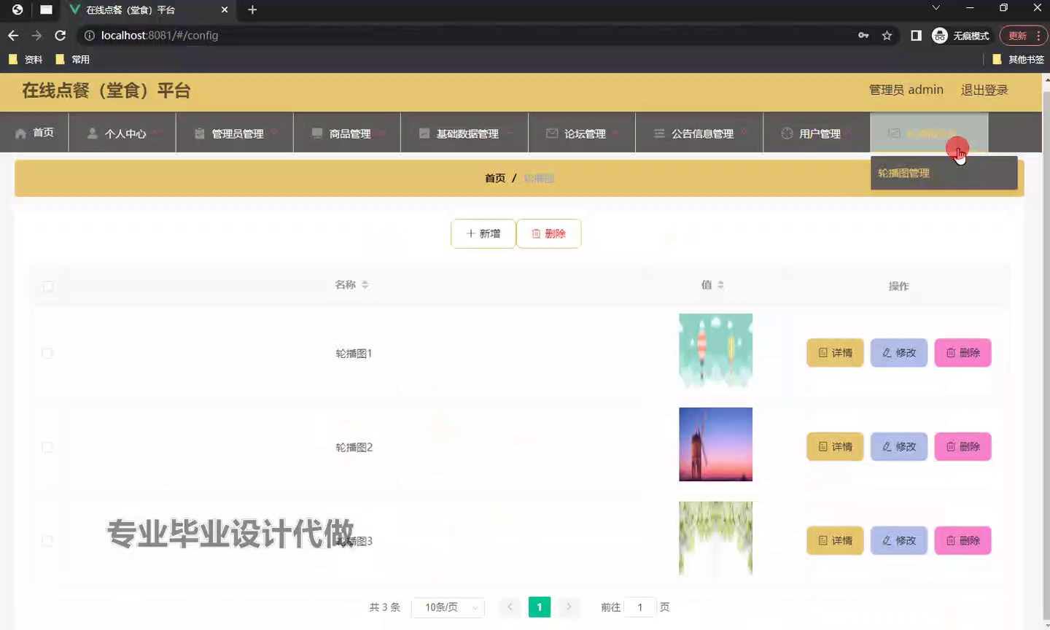Viewport: 1050px width, 630px height.
Task: Open the browser tab search chevron
Action: (x=936, y=8)
